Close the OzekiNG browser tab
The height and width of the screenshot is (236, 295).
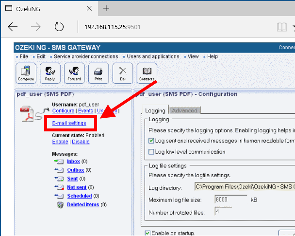click(89, 8)
